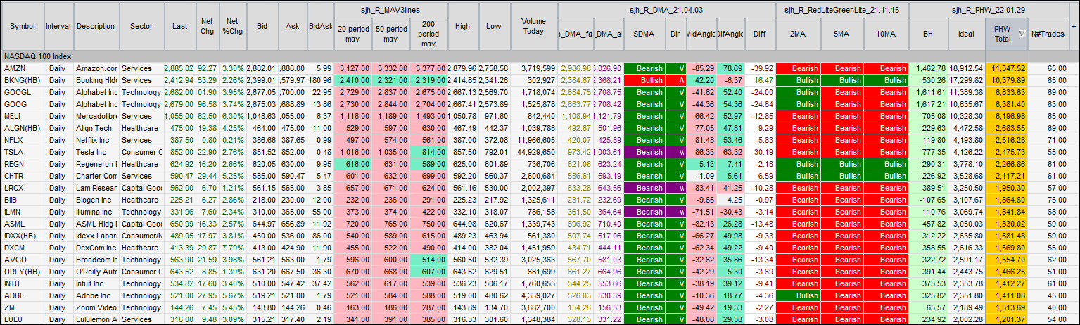Click ILMN N#Trades value 68.00

1048,212
